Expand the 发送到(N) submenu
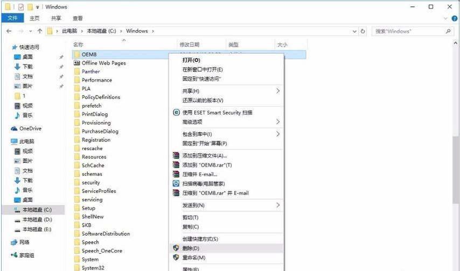 [x=278, y=205]
